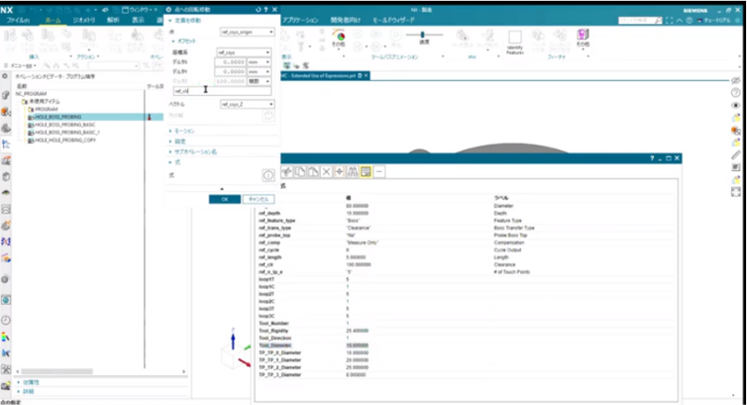The width and height of the screenshot is (747, 405).
Task: Click the horizontal scrollbar below the navigator
Action: [x=57, y=372]
